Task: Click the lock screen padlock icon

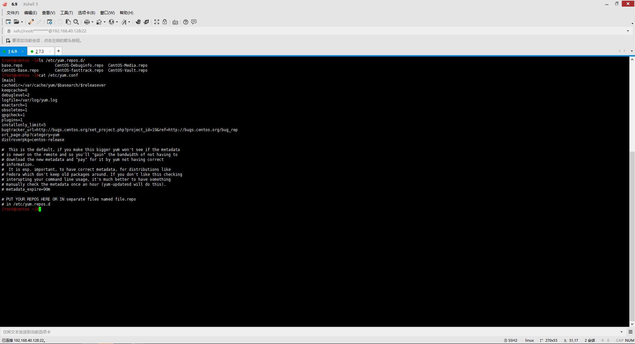Action: point(165,22)
